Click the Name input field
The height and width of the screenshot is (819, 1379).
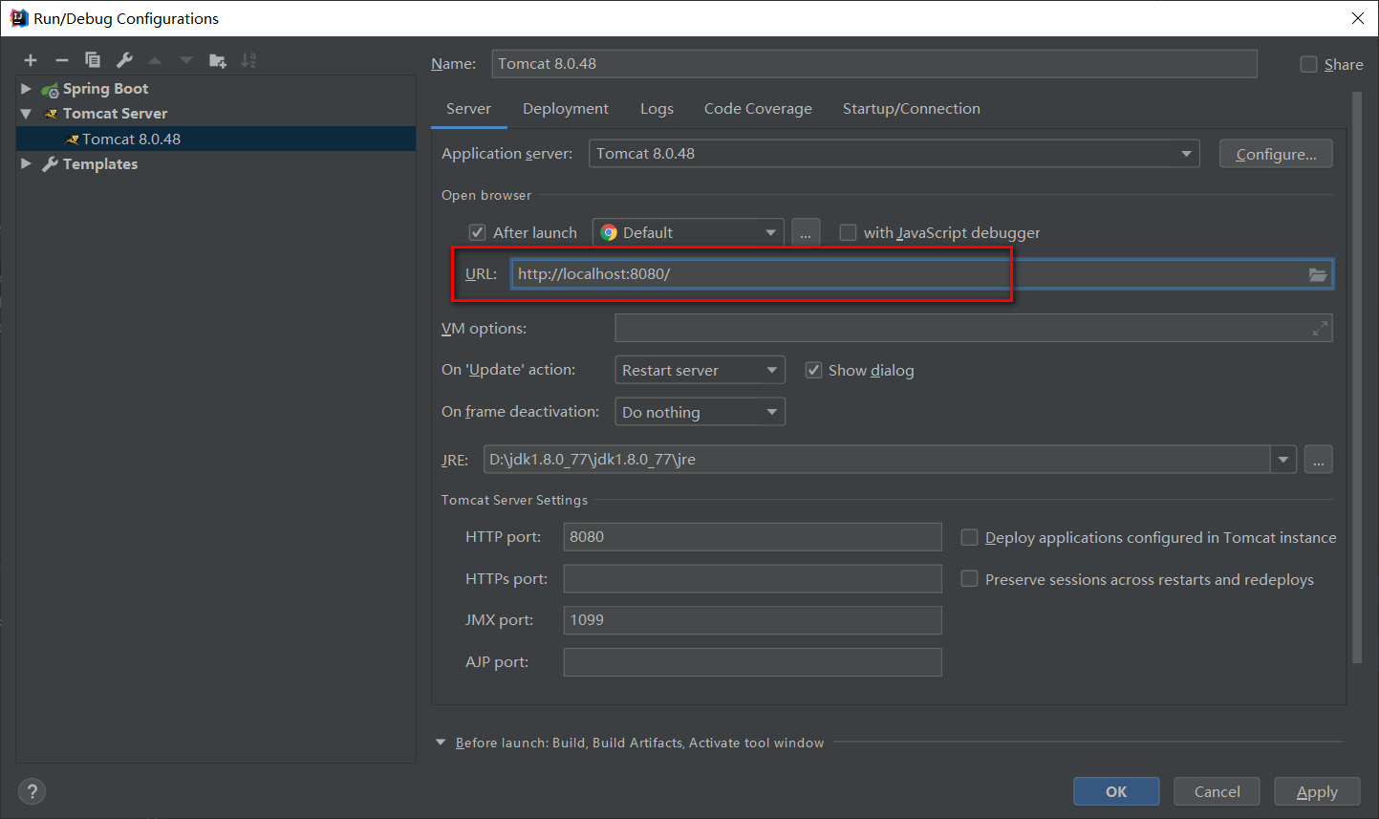coord(874,64)
